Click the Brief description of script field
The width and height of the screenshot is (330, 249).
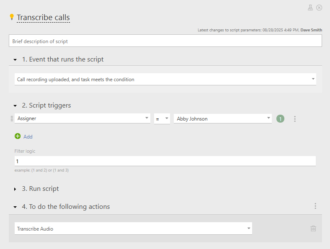[165, 41]
